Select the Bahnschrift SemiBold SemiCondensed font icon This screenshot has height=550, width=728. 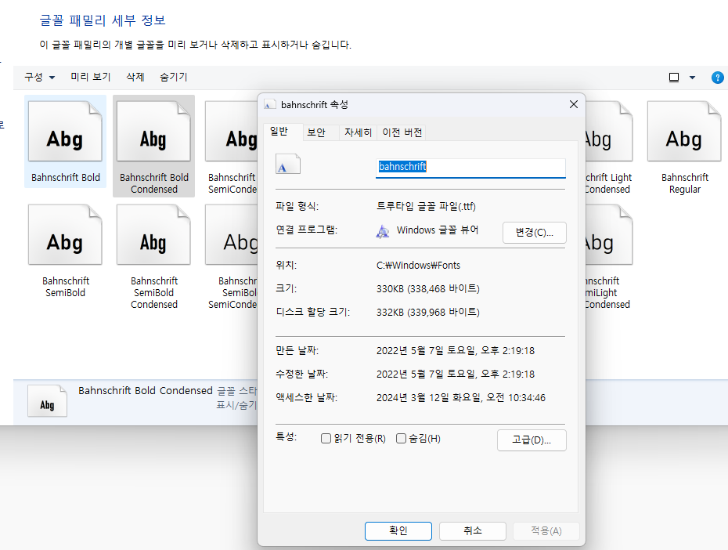(x=231, y=235)
